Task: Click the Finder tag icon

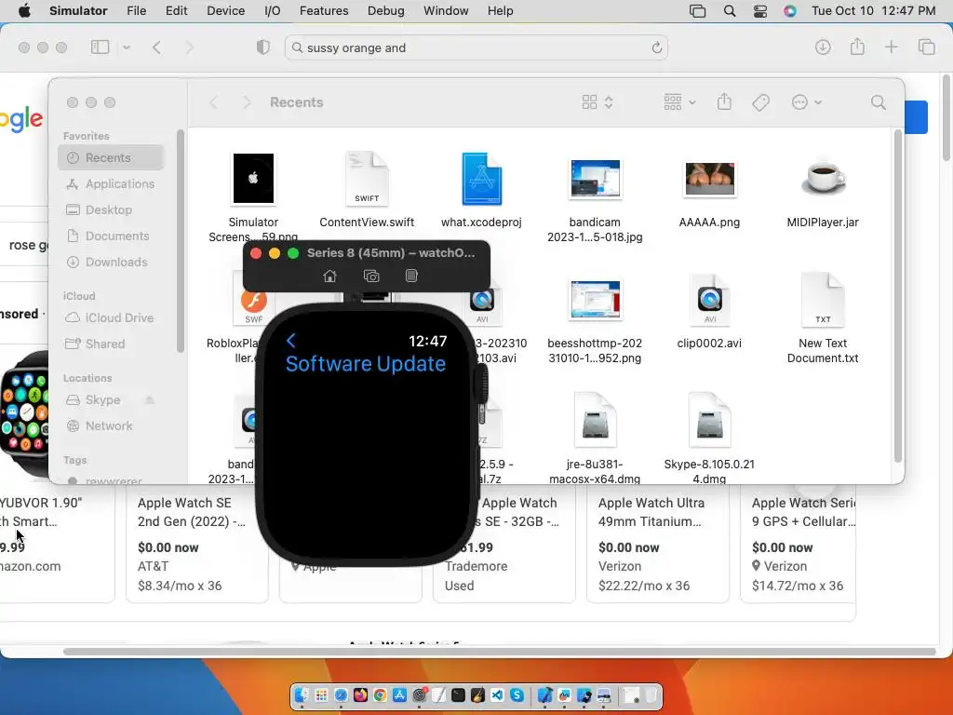Action: point(760,102)
